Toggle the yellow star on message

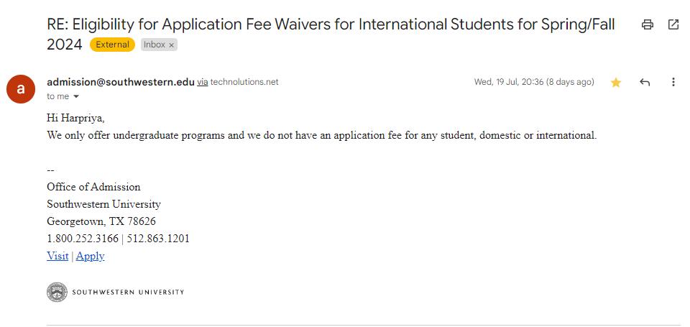(616, 83)
